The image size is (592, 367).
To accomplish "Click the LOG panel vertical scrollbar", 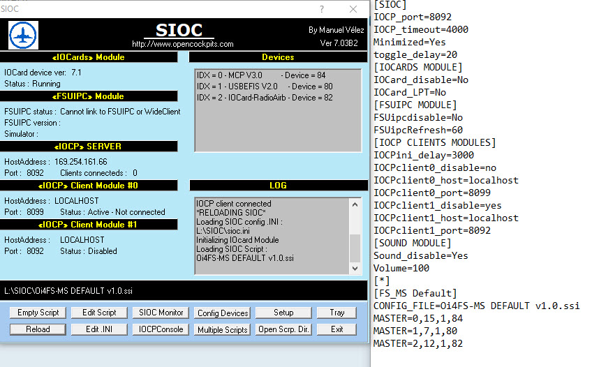I will tap(355, 236).
